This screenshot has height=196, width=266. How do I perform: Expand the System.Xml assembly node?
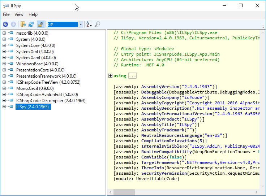pyautogui.click(x=4, y=51)
